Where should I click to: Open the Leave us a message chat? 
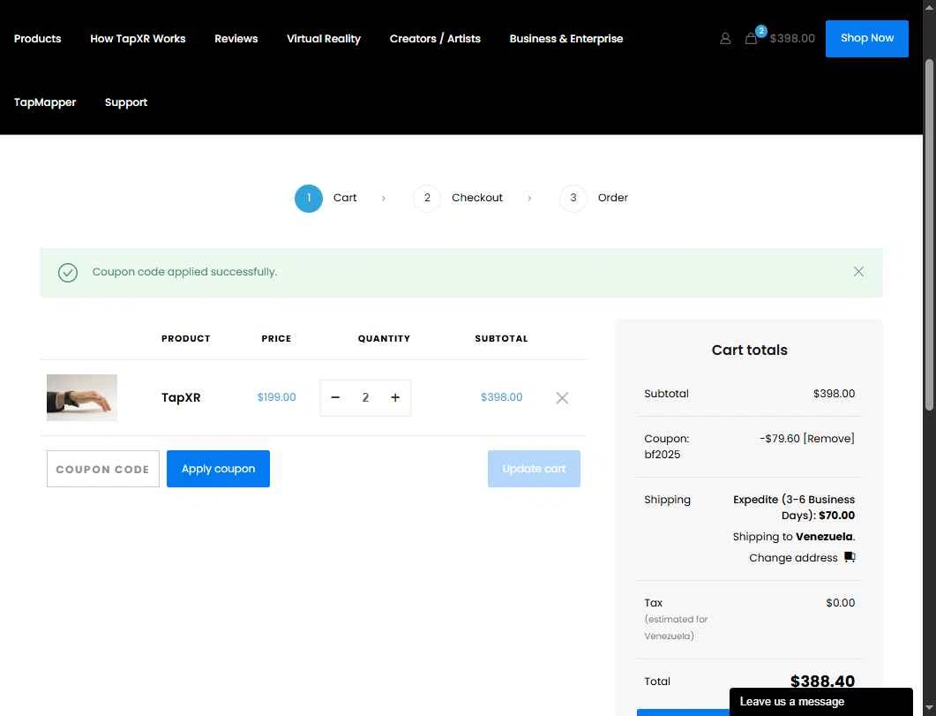820,702
